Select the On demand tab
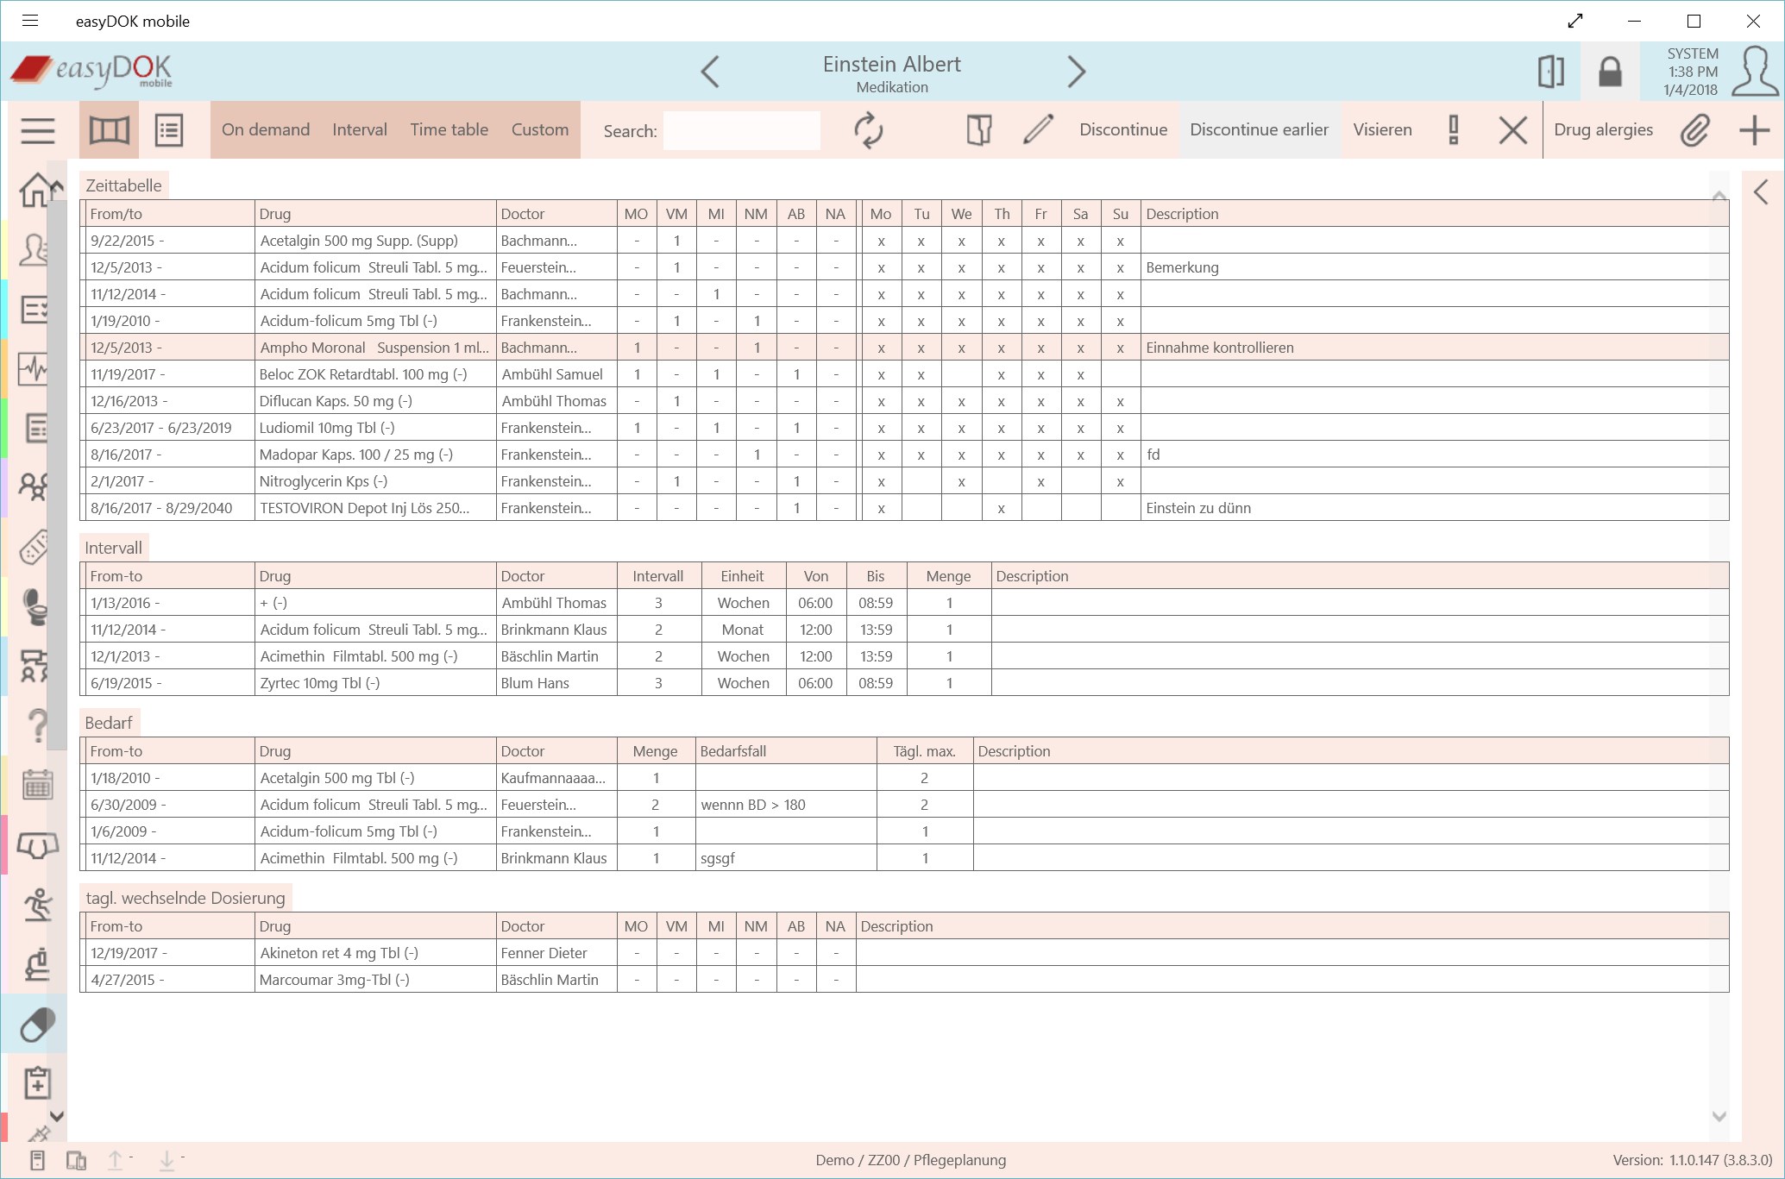Screen dimensions: 1785x1179 click(266, 129)
